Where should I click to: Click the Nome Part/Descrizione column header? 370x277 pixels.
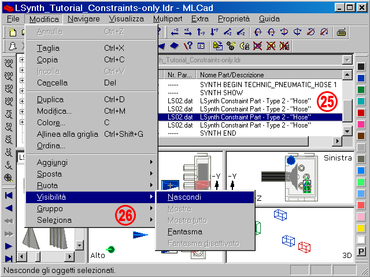(269, 75)
